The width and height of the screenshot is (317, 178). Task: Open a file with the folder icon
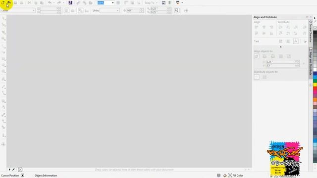click(x=9, y=2)
